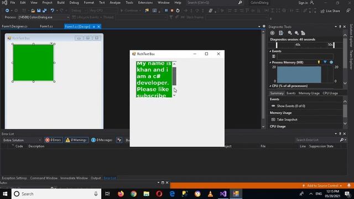Open the Debug menu

coord(74,3)
